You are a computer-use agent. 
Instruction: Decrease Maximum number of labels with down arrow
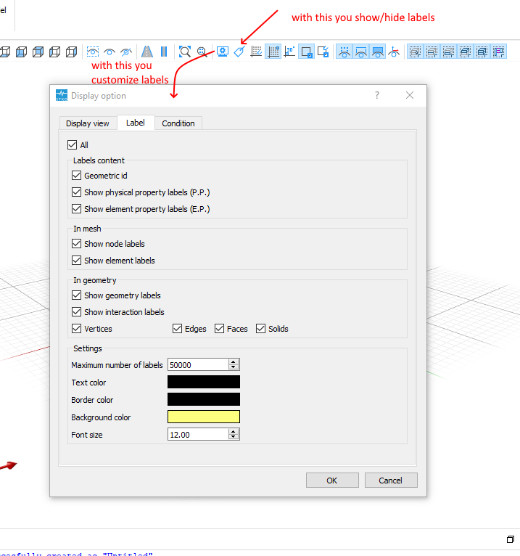[x=233, y=367]
